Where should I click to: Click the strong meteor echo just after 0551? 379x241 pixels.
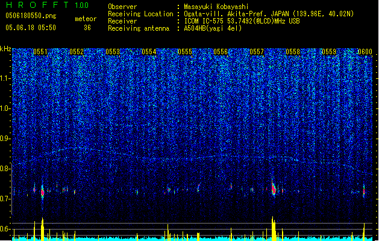pyautogui.click(x=43, y=192)
